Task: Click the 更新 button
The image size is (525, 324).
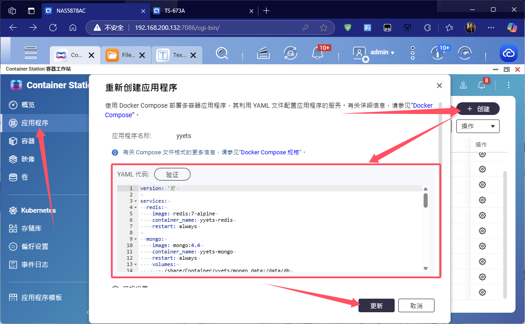Action: [x=376, y=306]
